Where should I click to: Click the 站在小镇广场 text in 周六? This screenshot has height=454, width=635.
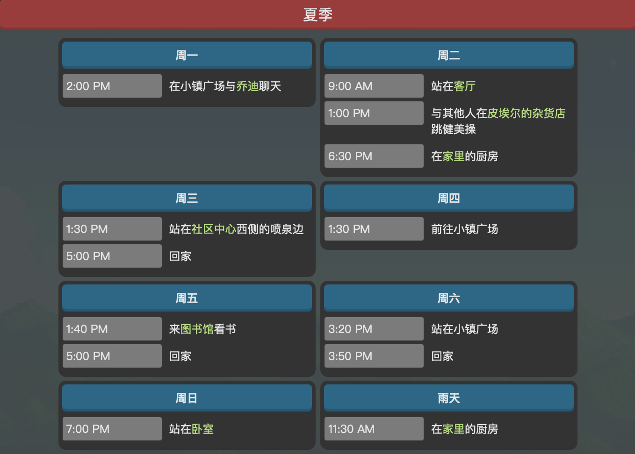coord(465,329)
